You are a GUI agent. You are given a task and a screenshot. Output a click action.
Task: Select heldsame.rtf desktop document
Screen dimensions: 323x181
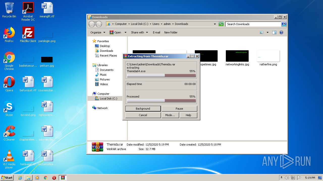point(28,158)
